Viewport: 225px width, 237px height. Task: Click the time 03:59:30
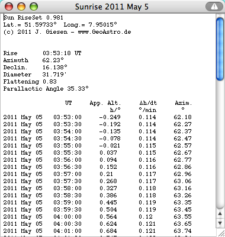67,210
